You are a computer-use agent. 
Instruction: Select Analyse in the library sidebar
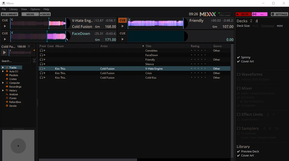(x=14, y=94)
